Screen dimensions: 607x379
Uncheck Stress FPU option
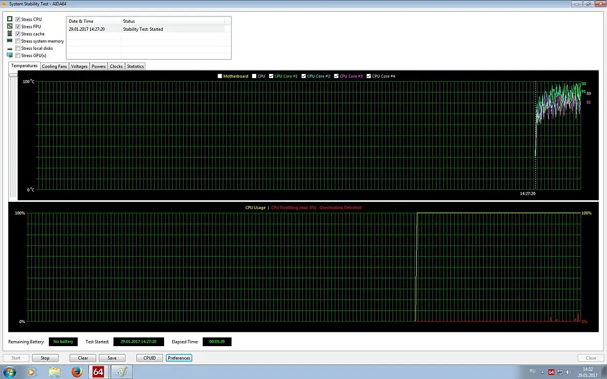(18, 27)
